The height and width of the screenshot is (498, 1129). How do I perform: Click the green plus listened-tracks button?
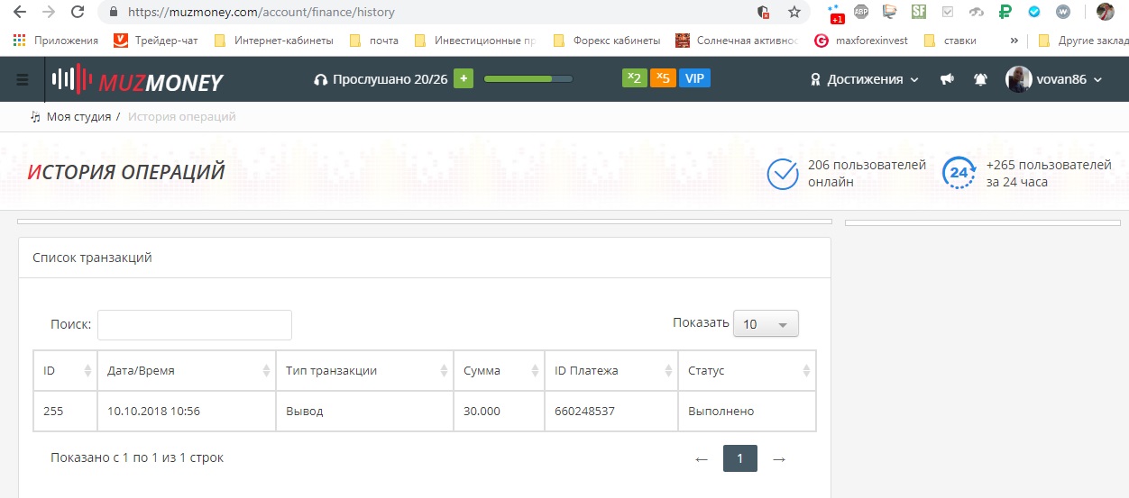tap(463, 78)
